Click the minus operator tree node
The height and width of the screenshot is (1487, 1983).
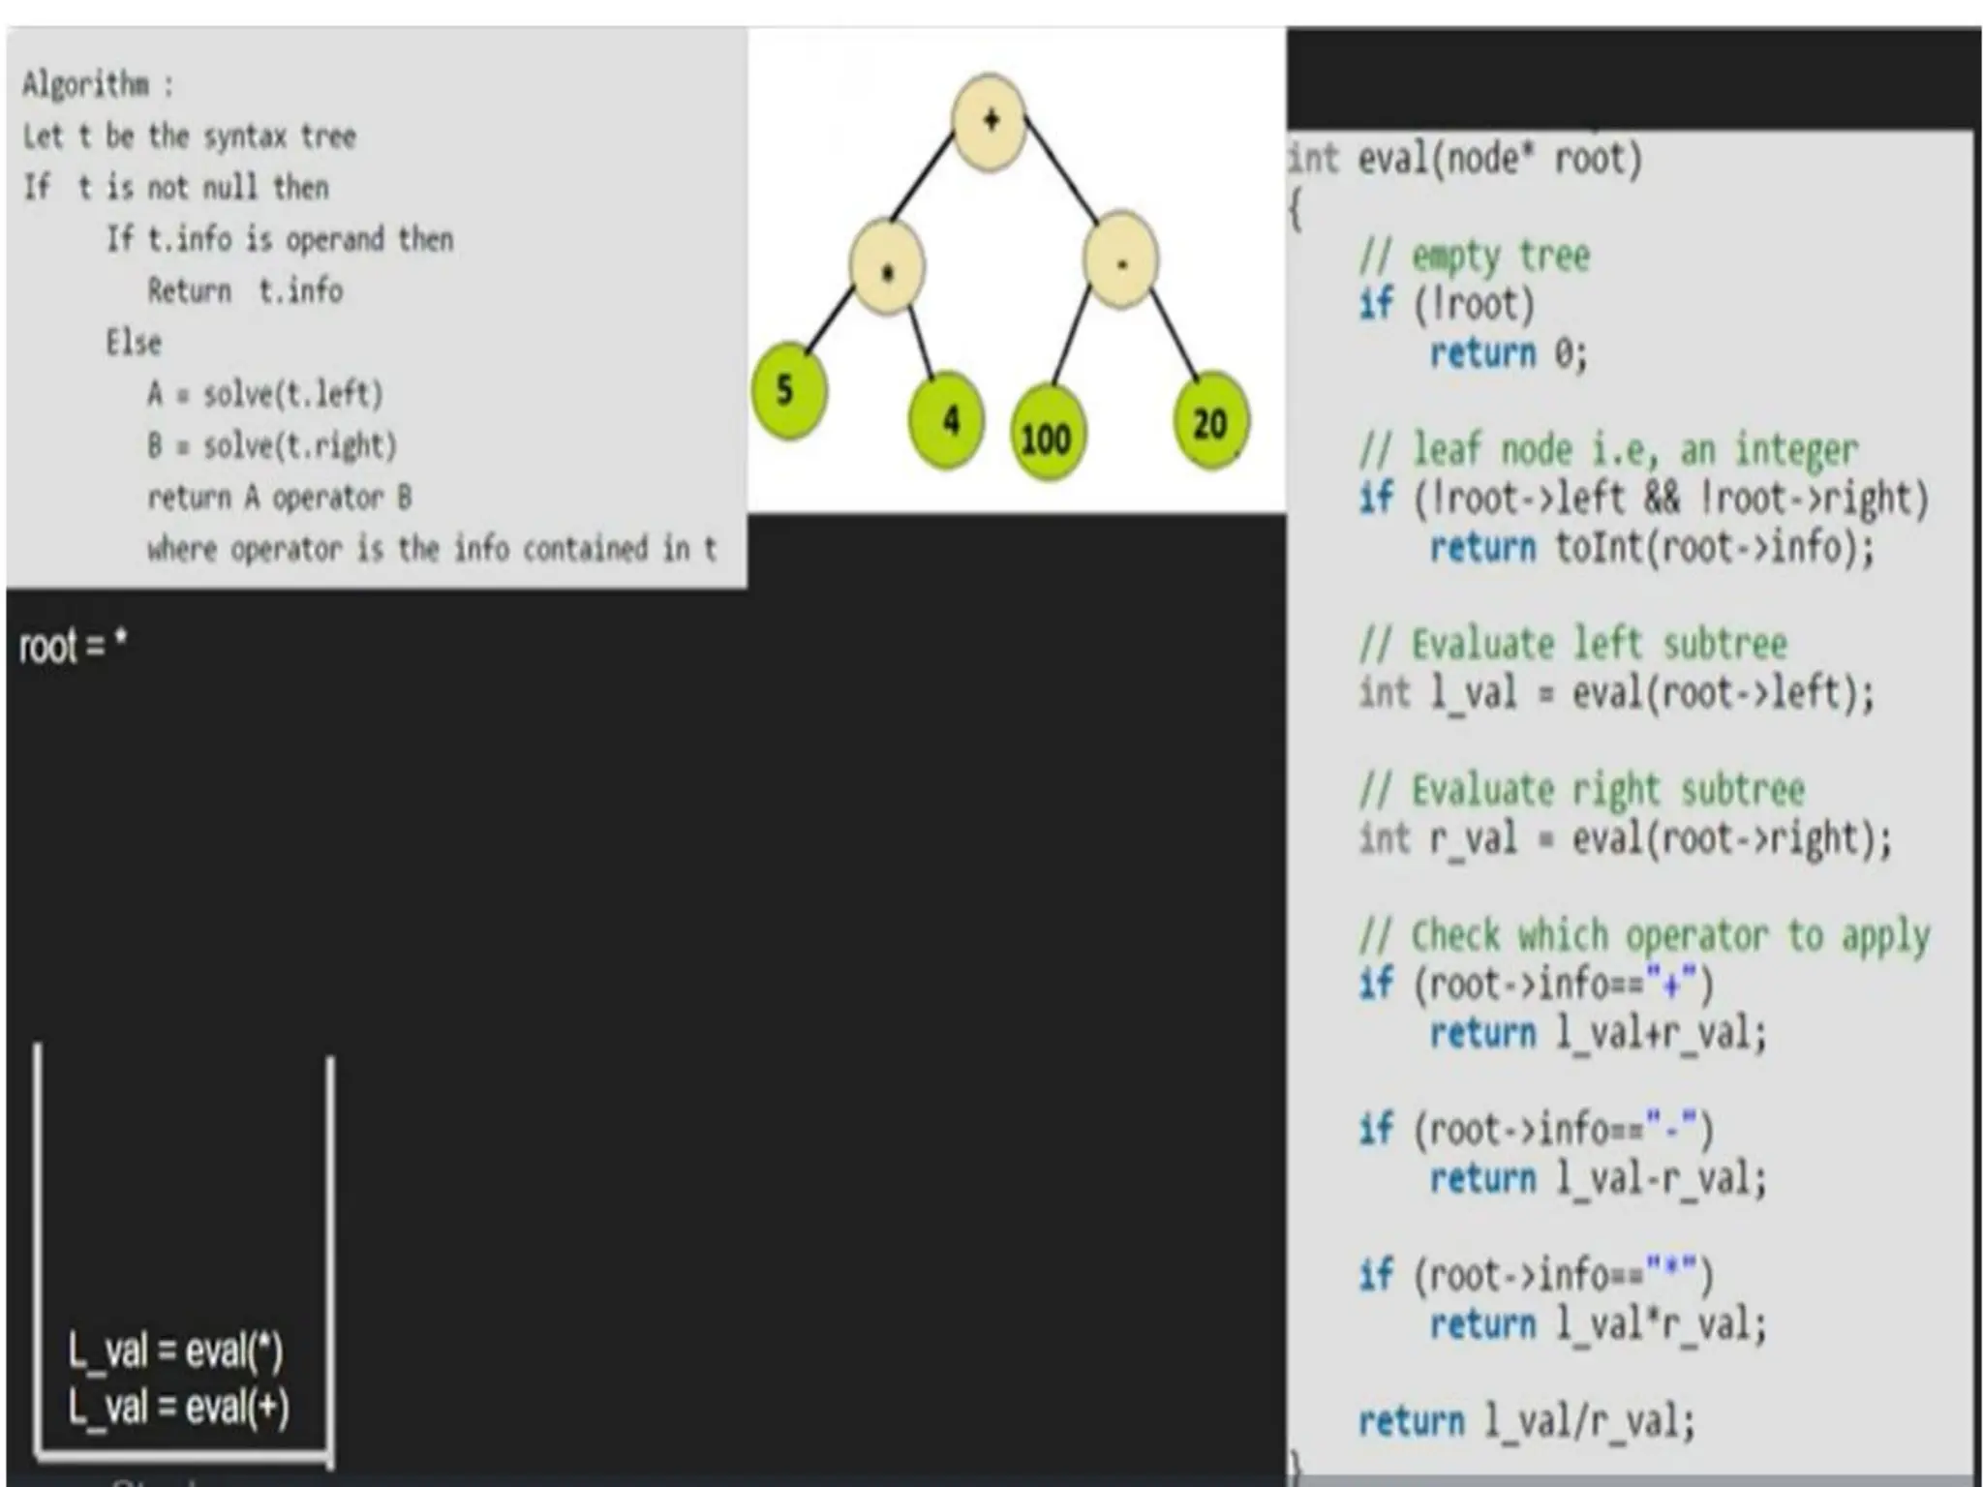pos(1120,261)
